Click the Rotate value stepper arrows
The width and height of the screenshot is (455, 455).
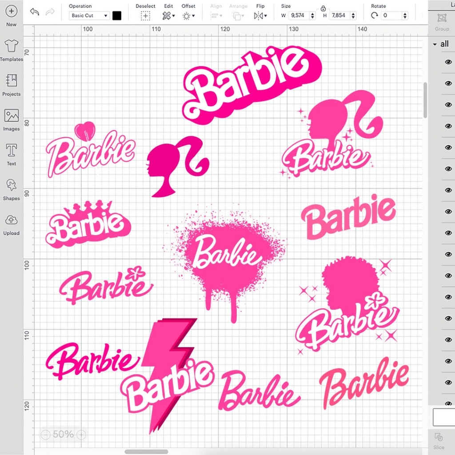(x=405, y=16)
